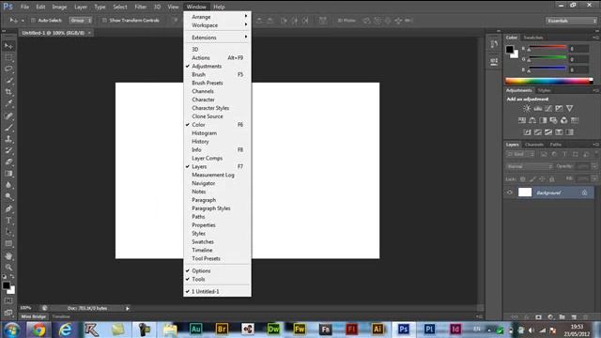Select the Move tool in the toolbox

tap(8, 46)
